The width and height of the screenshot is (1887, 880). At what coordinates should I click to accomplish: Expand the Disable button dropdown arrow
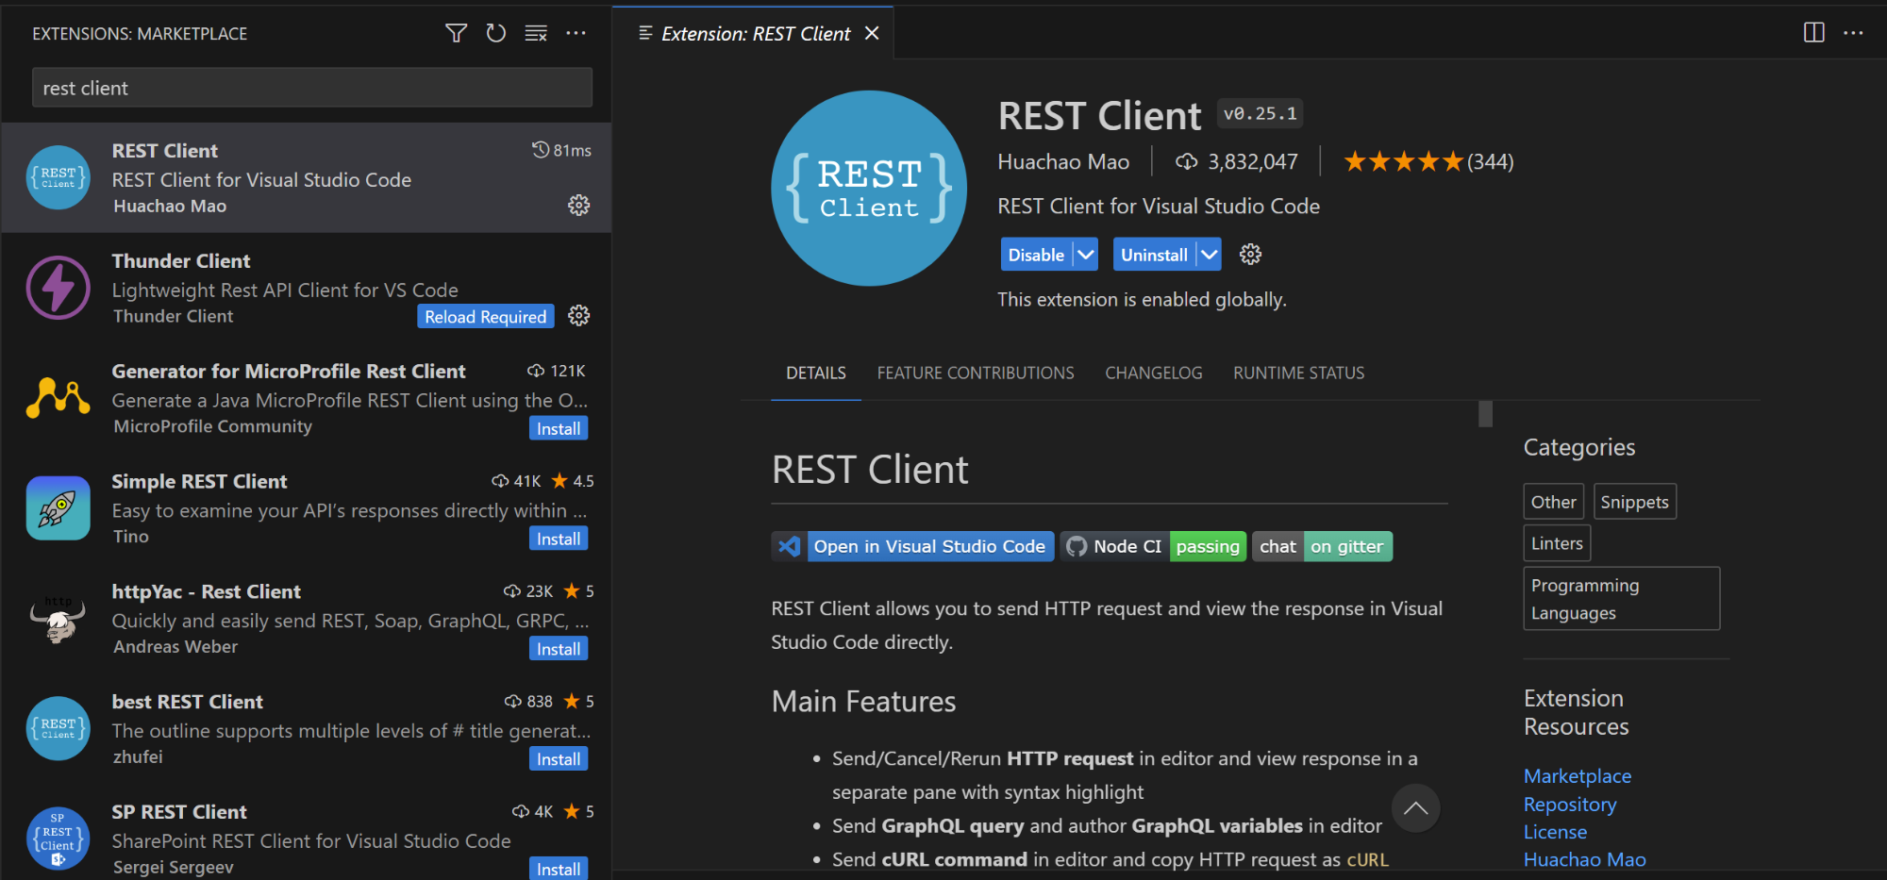pyautogui.click(x=1086, y=255)
